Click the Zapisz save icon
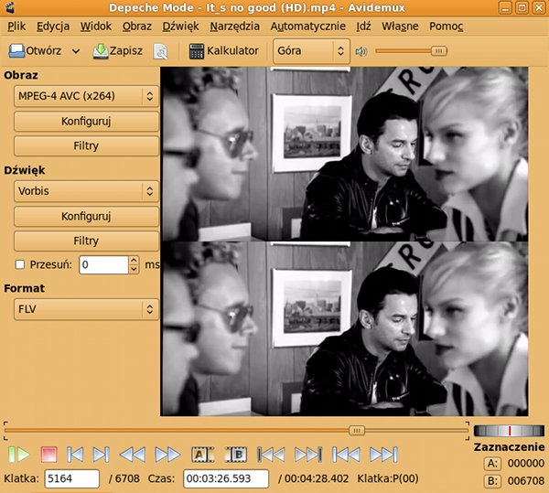549x493 pixels. point(101,51)
